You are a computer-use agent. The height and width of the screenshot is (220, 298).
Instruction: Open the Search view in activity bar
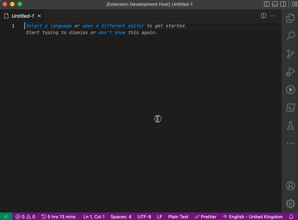(291, 36)
